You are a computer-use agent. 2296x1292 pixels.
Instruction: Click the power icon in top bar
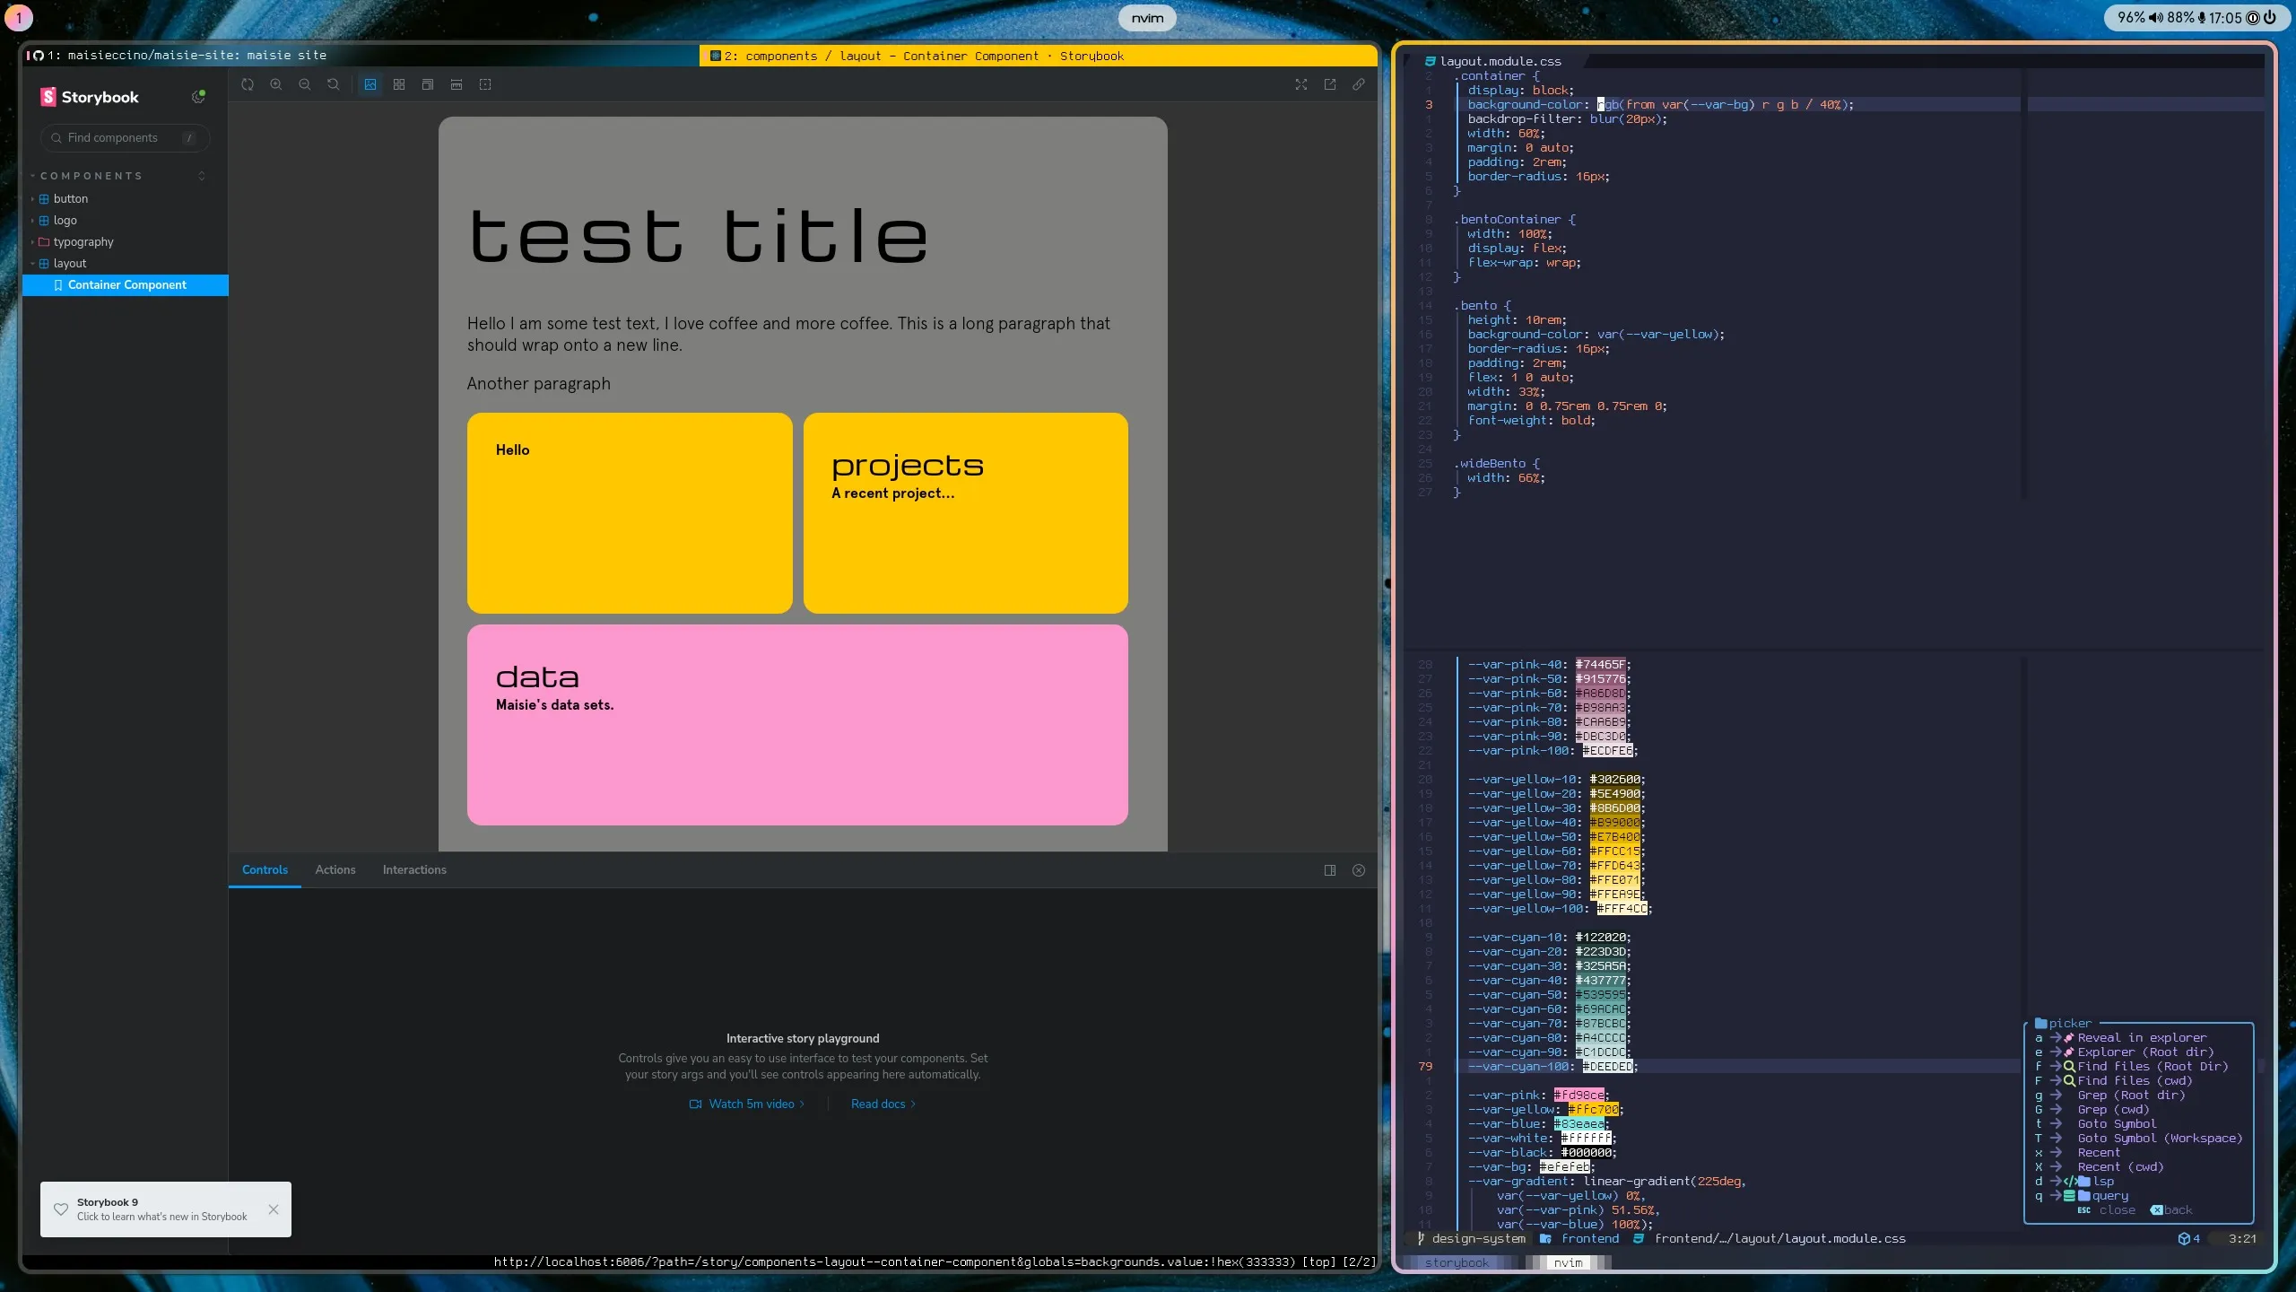click(x=2270, y=17)
